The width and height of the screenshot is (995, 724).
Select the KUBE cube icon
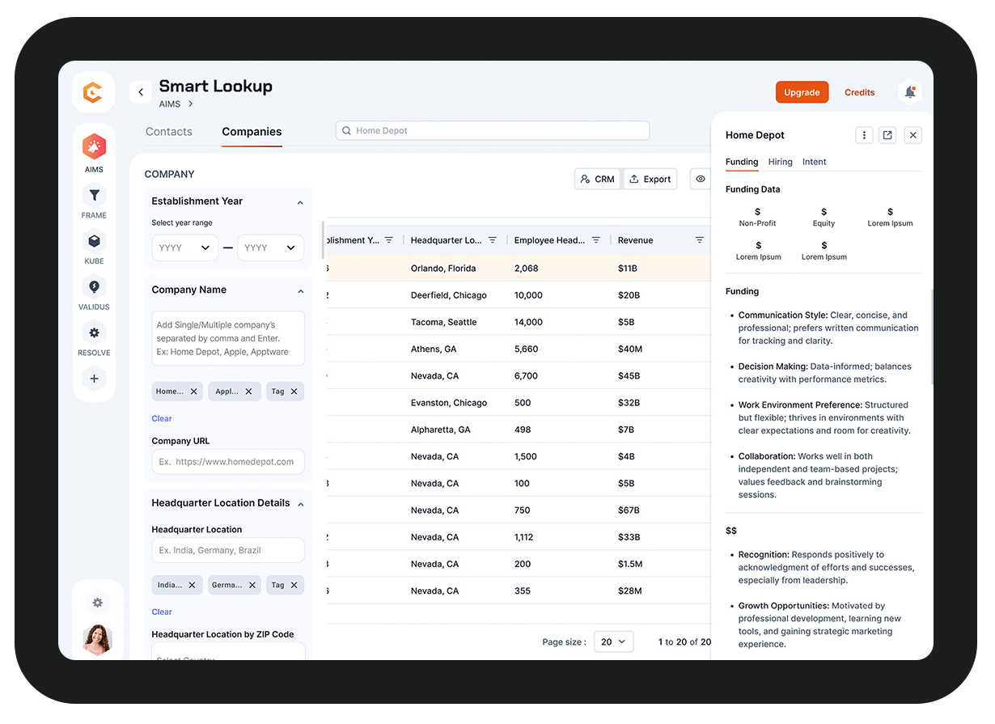(x=94, y=241)
